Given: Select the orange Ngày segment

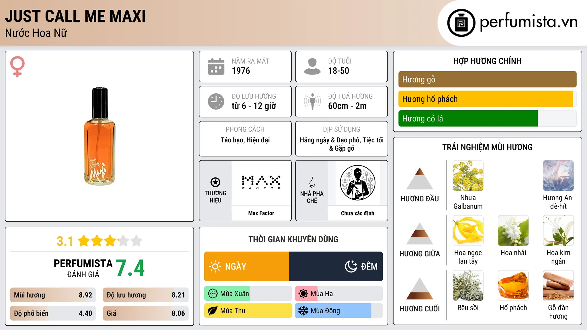Looking at the screenshot, I should click(x=247, y=266).
